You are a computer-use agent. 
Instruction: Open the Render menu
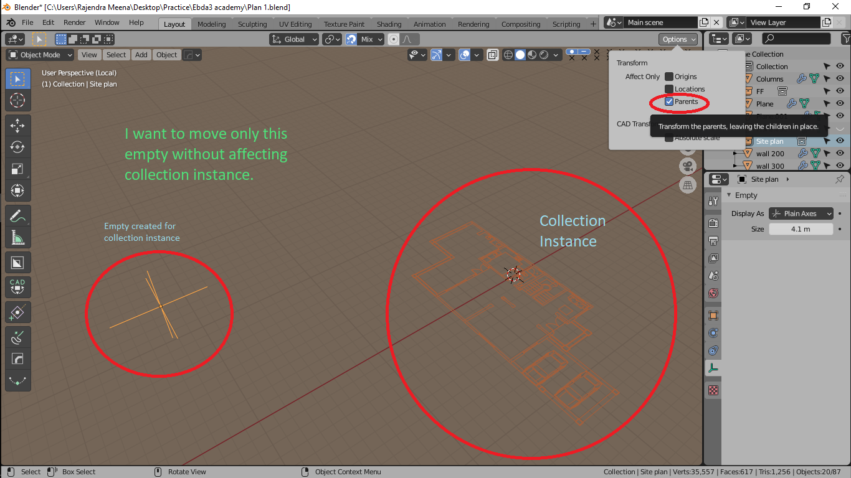[74, 22]
